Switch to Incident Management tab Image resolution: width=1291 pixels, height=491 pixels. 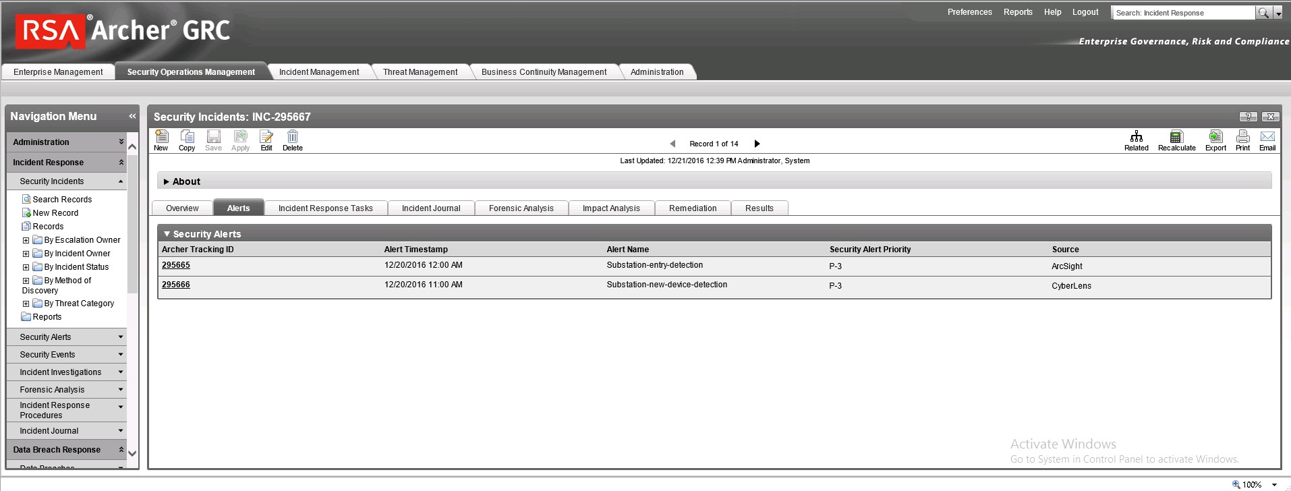click(x=319, y=72)
